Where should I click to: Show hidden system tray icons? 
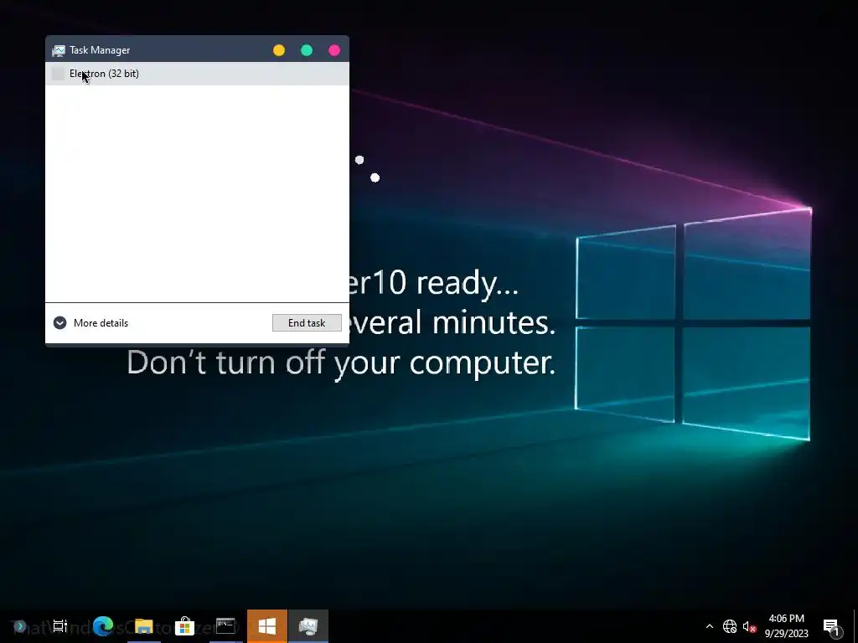pos(710,626)
